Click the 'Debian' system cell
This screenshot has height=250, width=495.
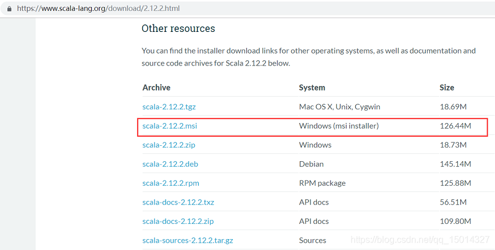coord(311,164)
